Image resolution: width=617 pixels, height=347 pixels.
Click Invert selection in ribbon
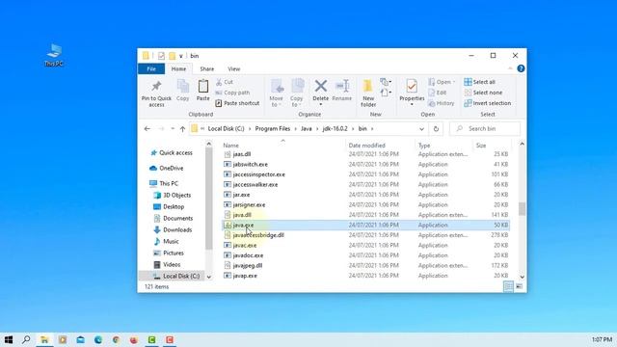[x=488, y=103]
